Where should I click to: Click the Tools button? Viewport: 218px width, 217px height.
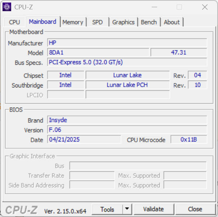point(107,209)
